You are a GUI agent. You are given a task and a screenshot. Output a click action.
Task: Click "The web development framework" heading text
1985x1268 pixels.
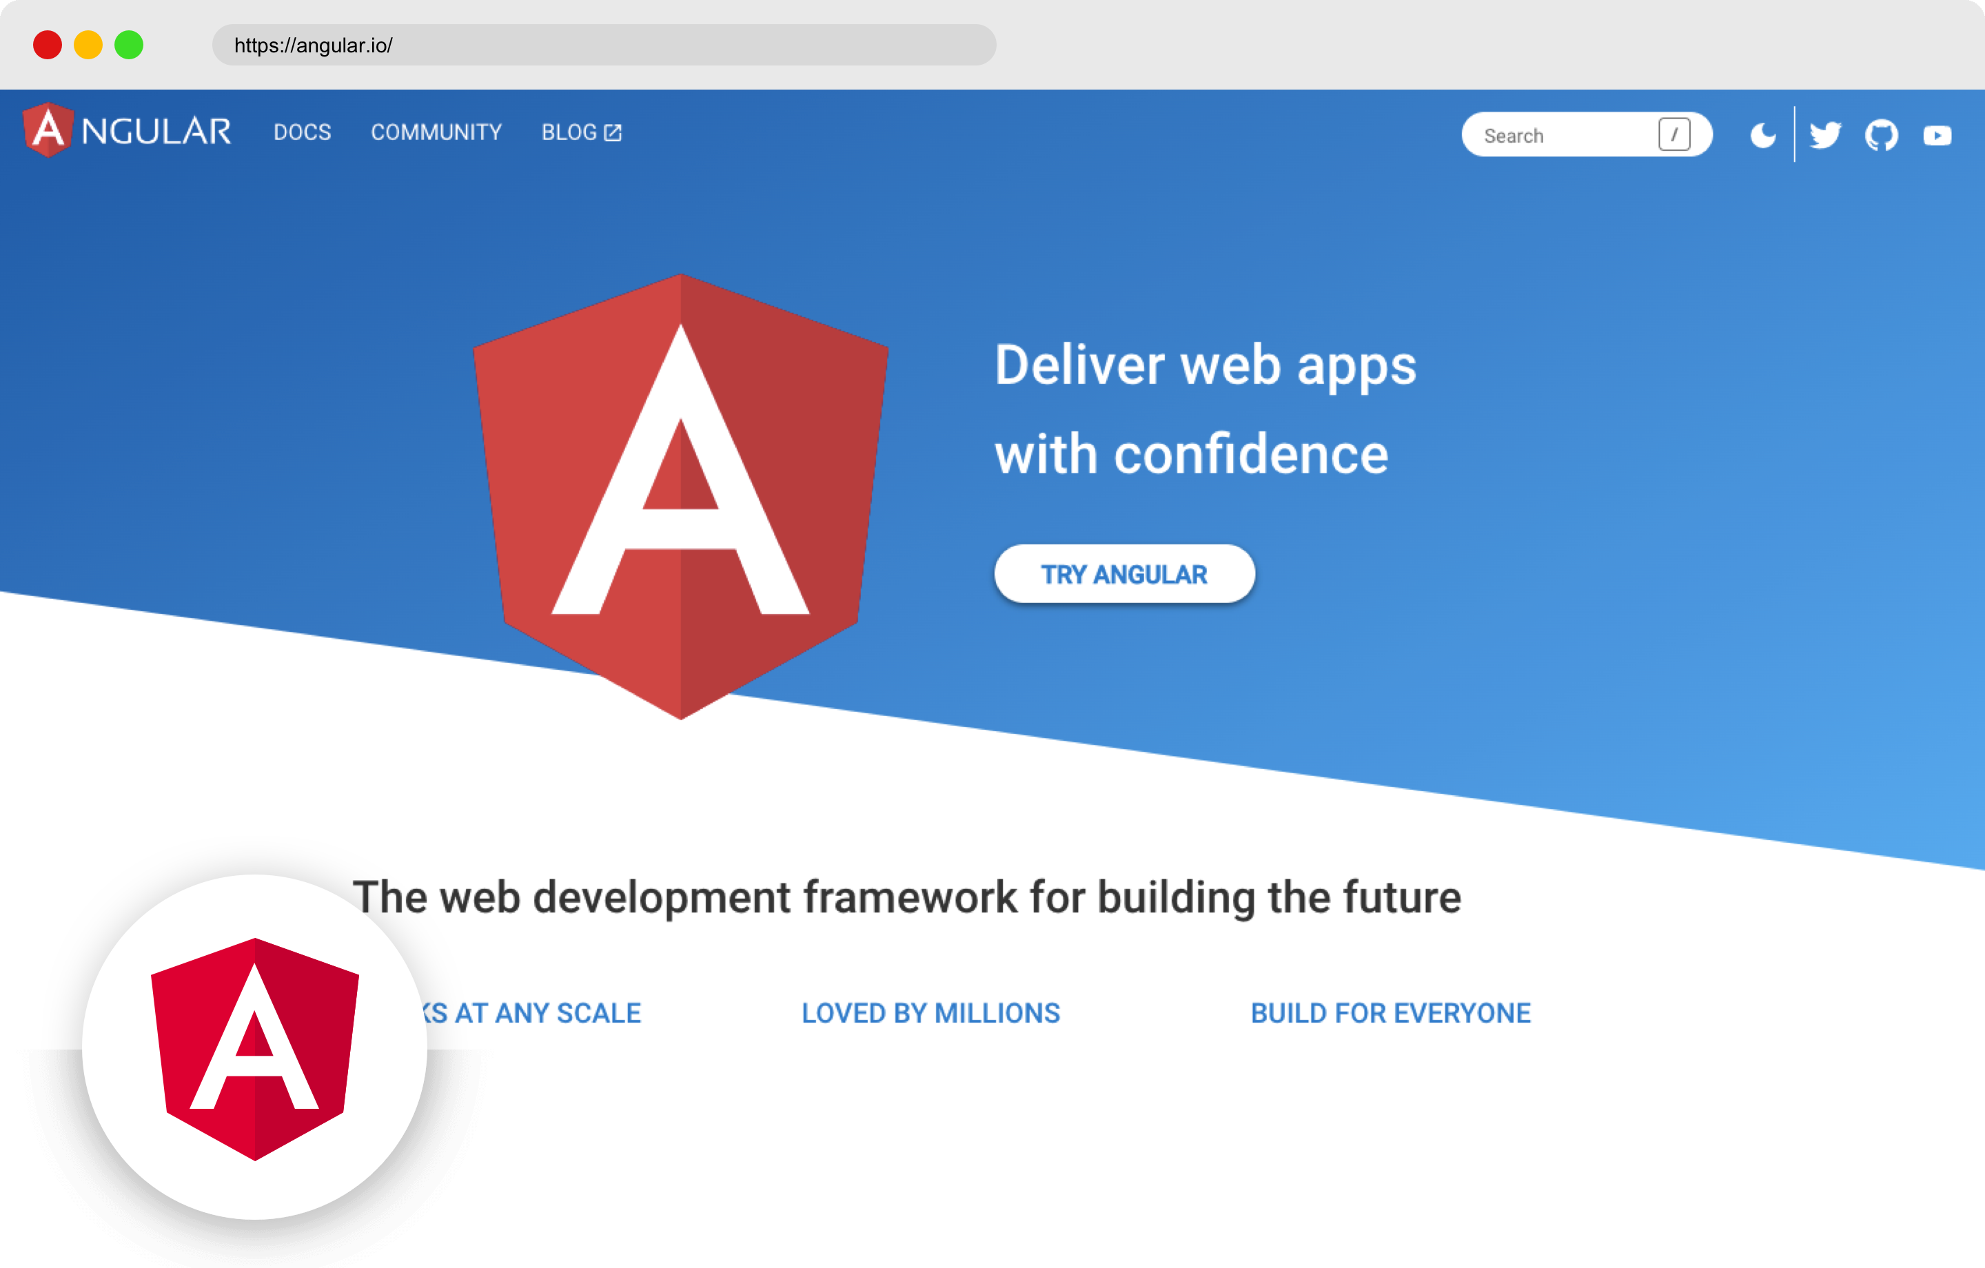907,897
